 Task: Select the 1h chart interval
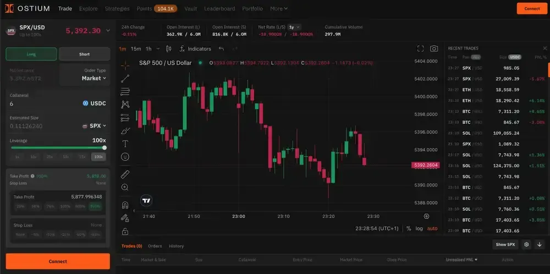click(x=148, y=49)
